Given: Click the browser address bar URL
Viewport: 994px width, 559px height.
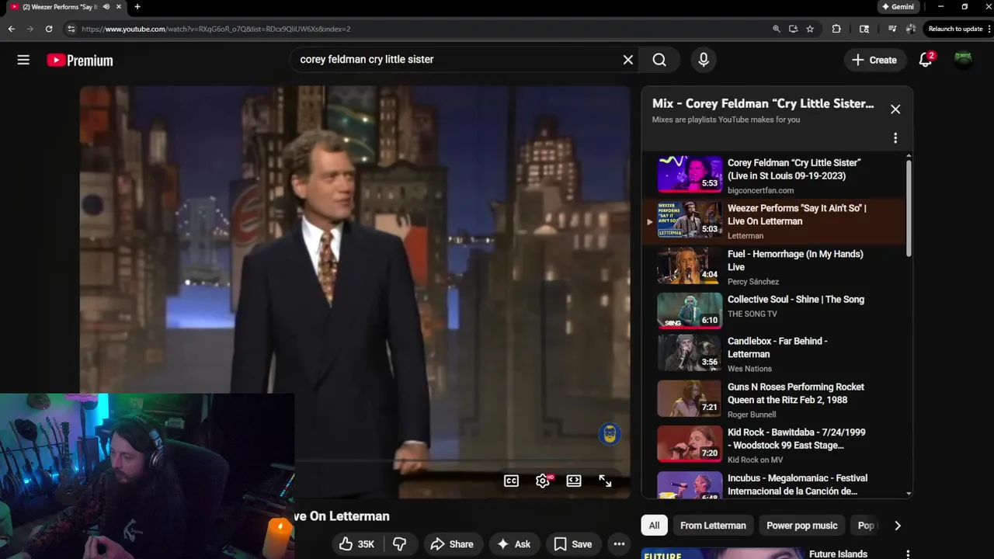Looking at the screenshot, I should click(216, 29).
